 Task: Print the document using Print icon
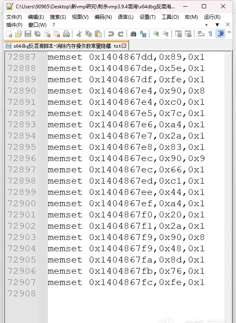pyautogui.click(x=66, y=34)
